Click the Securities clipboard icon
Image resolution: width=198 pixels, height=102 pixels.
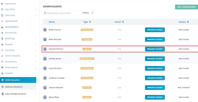point(2,15)
